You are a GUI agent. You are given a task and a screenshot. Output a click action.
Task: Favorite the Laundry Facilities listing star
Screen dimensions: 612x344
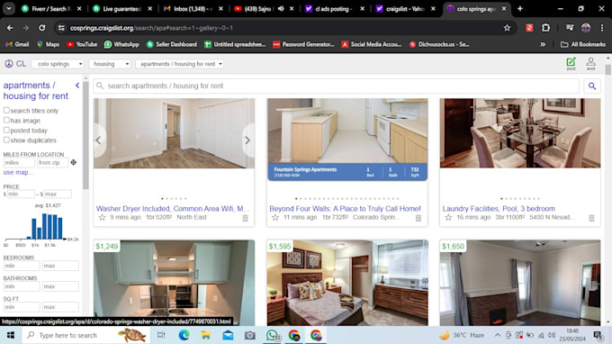pyautogui.click(x=448, y=218)
